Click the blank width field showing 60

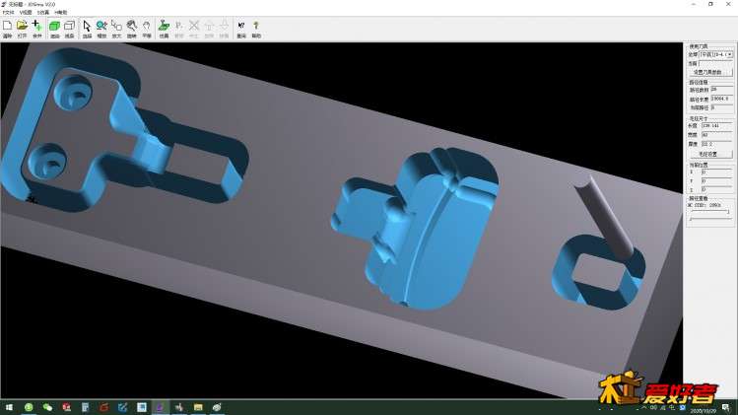pyautogui.click(x=717, y=135)
